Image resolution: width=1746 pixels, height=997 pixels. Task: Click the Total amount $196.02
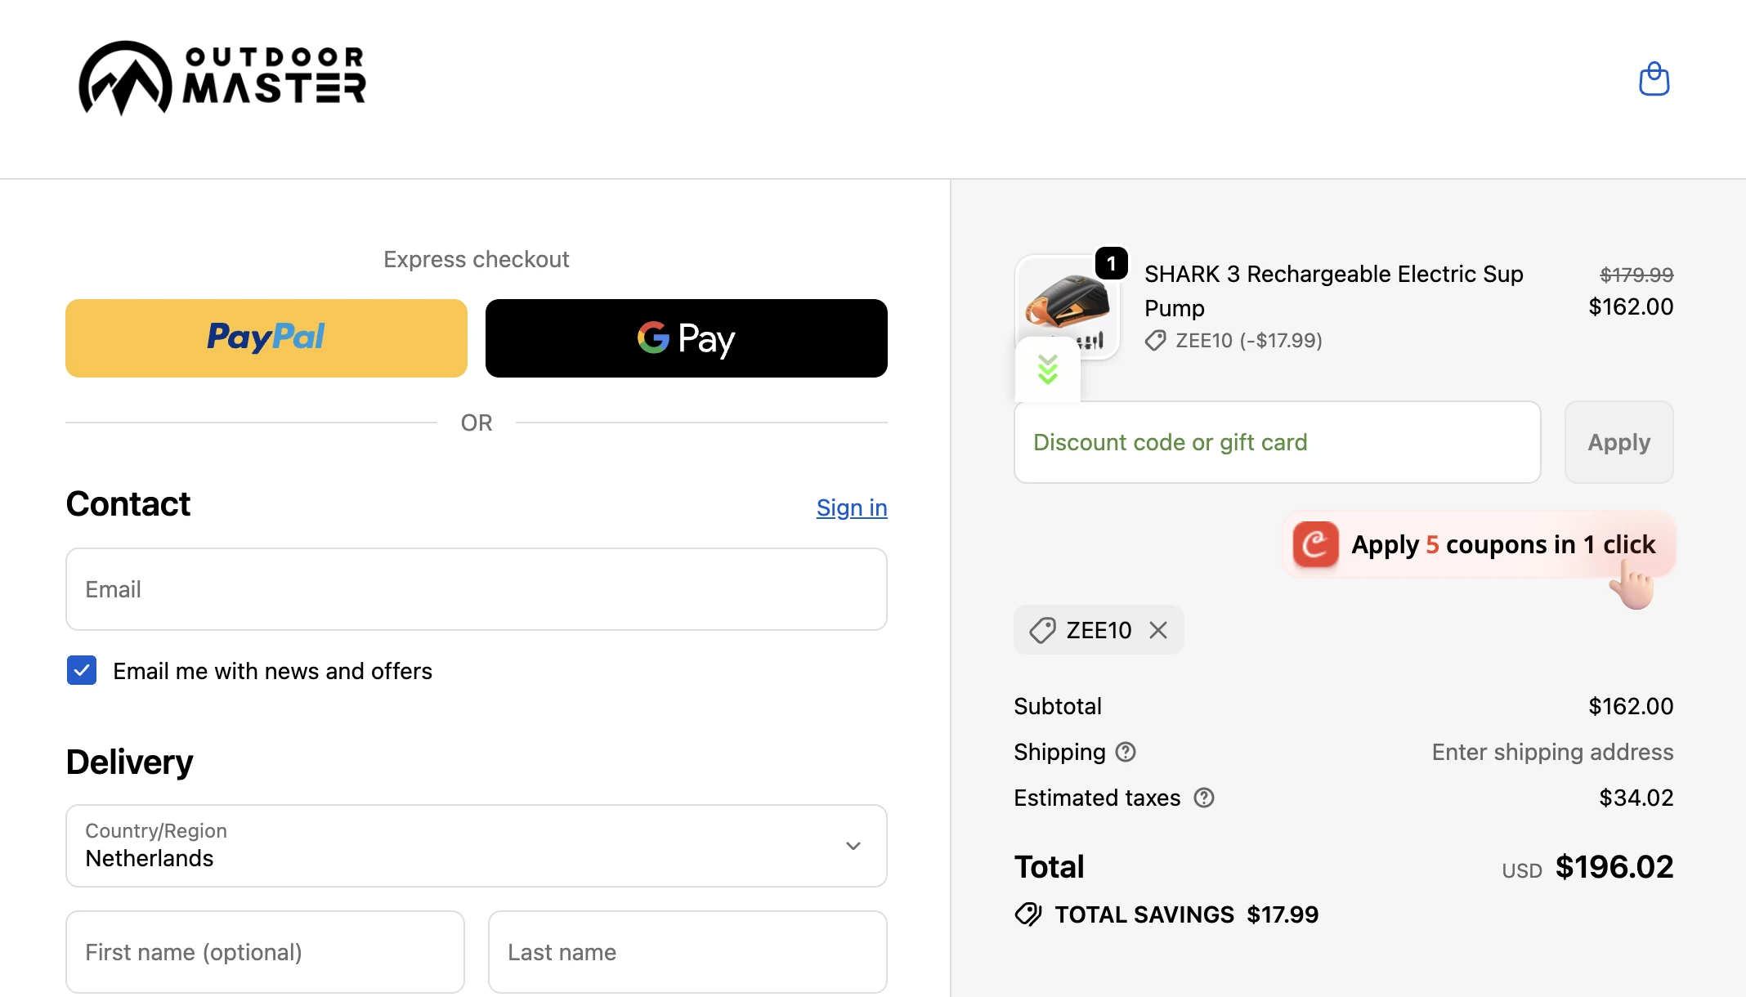pyautogui.click(x=1614, y=866)
